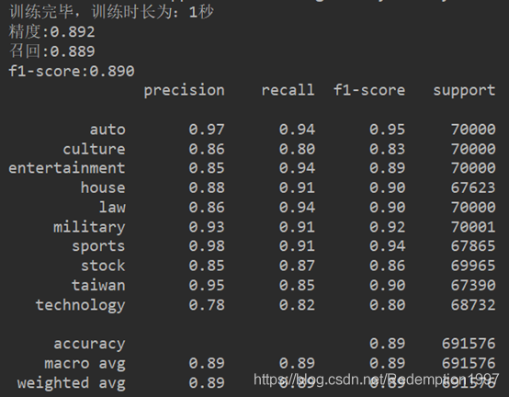
Task: Click the recall column header
Action: pos(288,90)
